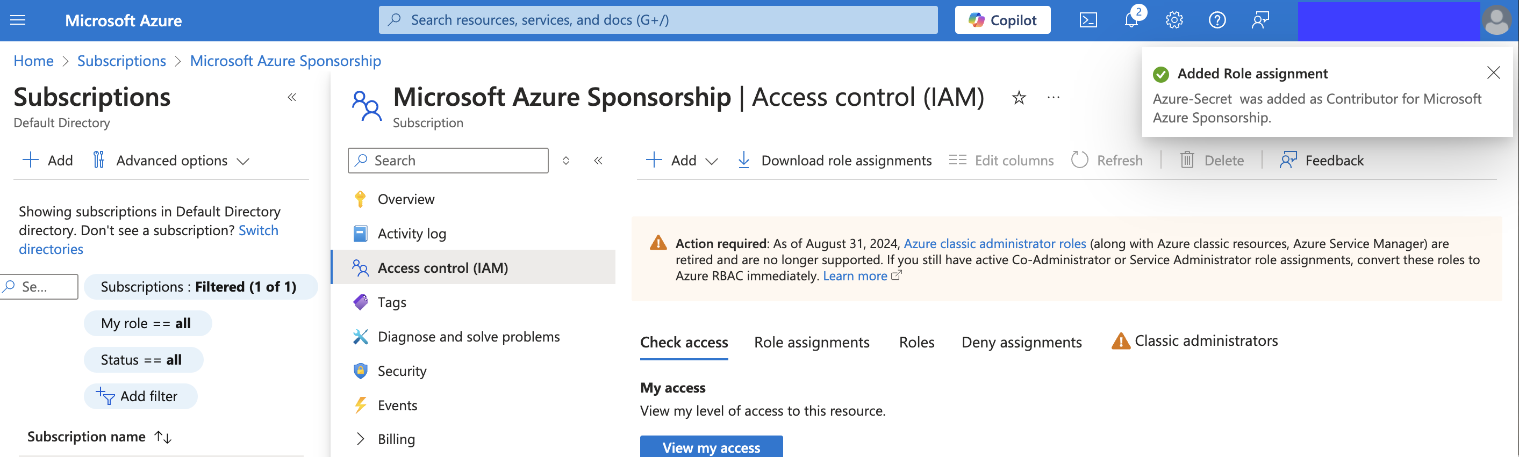This screenshot has width=1519, height=457.
Task: Dismiss the Added Role assignment notification
Action: click(1493, 72)
